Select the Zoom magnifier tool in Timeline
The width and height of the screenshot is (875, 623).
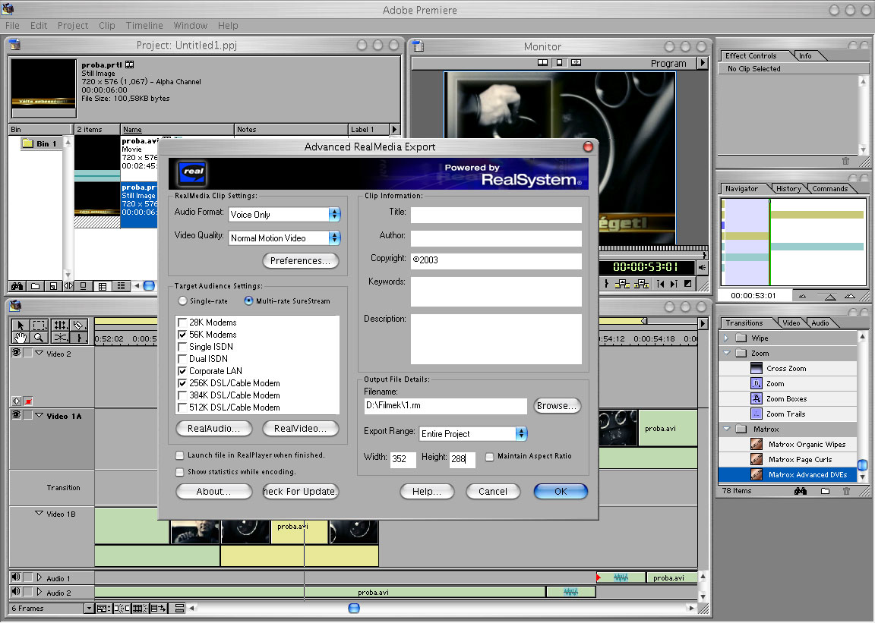pyautogui.click(x=39, y=338)
